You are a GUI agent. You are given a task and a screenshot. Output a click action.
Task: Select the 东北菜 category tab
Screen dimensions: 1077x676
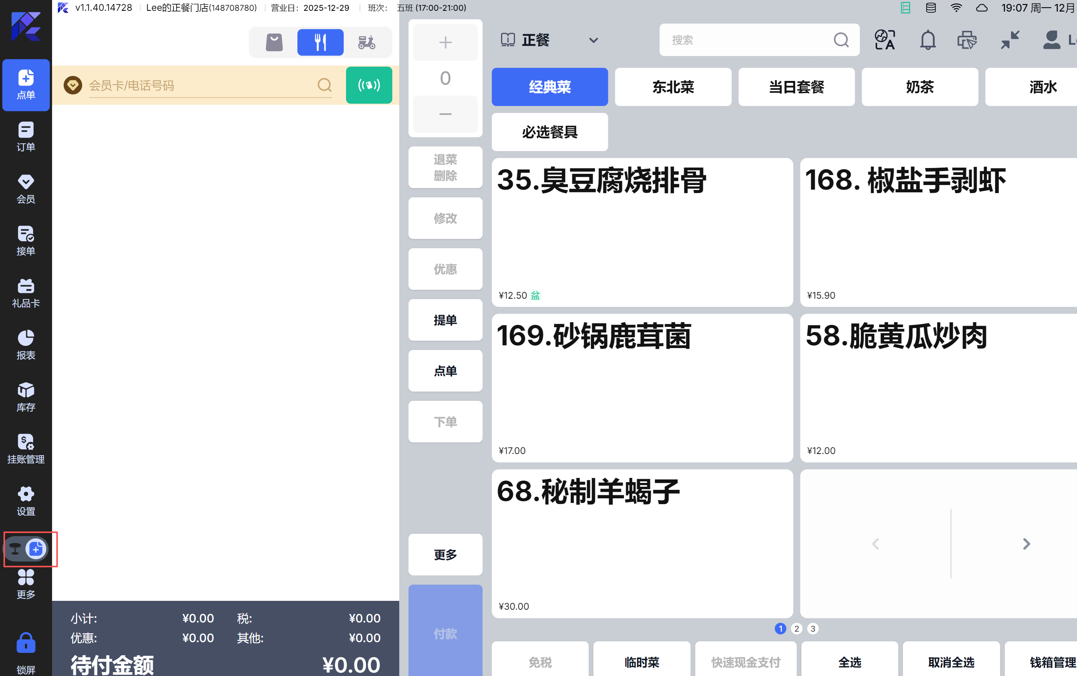(x=673, y=87)
